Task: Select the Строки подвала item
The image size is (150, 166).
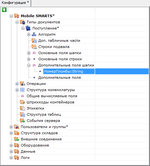Action: coord(54,47)
